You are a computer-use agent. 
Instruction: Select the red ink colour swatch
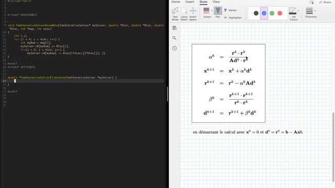pyautogui.click(x=280, y=13)
